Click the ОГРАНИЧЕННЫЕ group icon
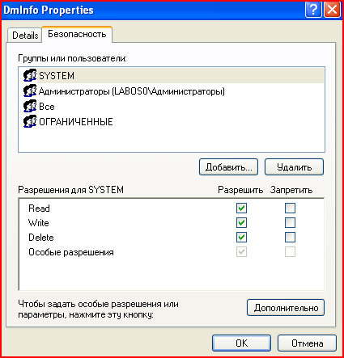This screenshot has width=344, height=358. tap(30, 121)
